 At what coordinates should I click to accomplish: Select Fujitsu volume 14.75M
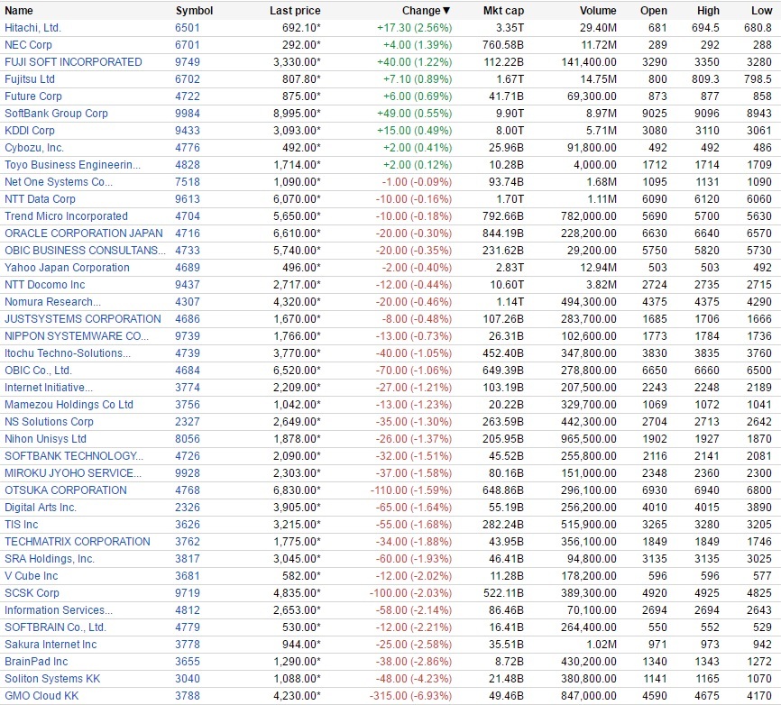598,79
